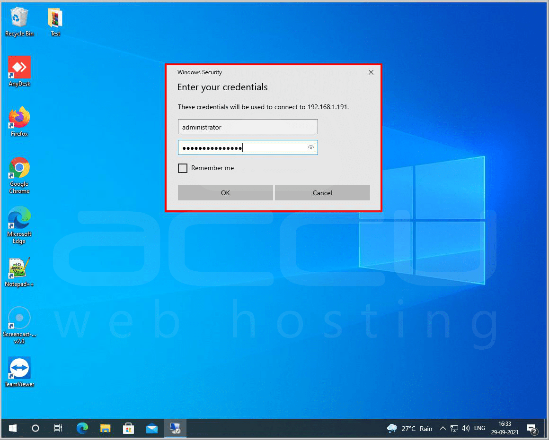Open File Explorer from the taskbar
Image resolution: width=549 pixels, height=440 pixels.
click(106, 428)
